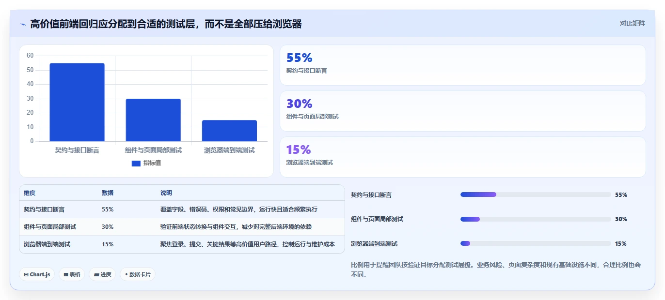
Task: Click the 进度 tag icon
Action: coord(96,274)
